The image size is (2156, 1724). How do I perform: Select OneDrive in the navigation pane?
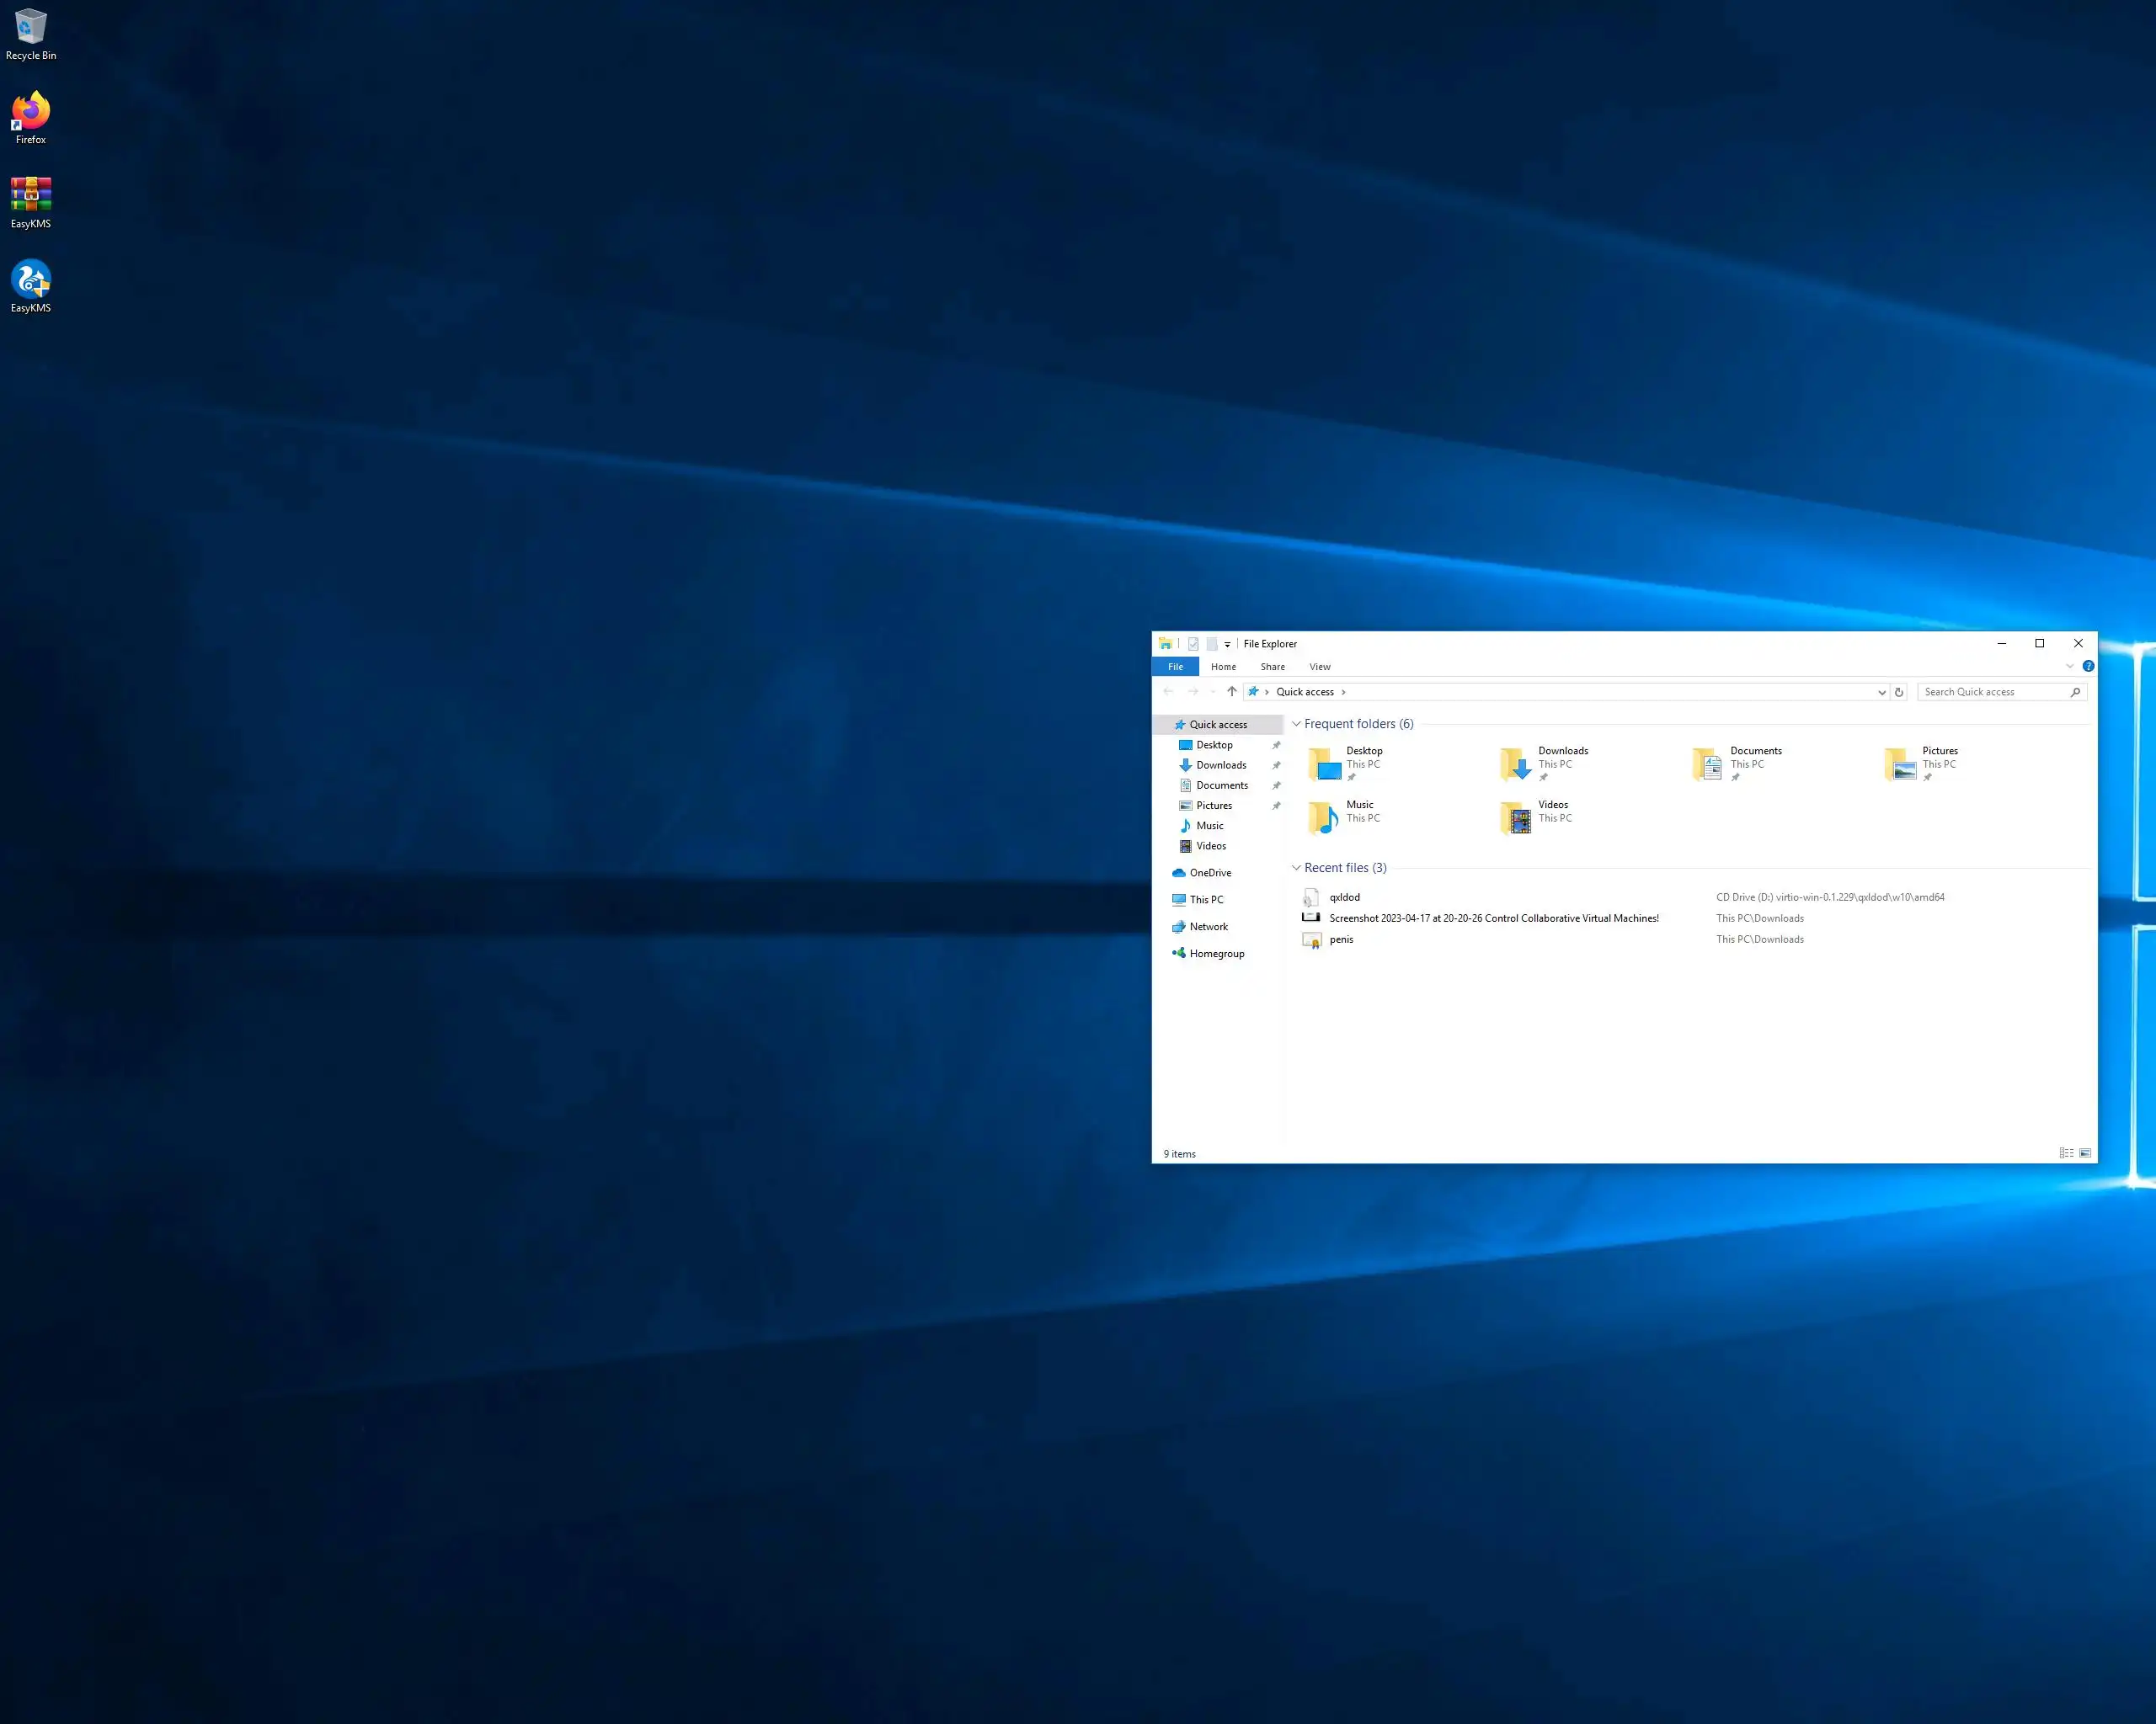click(x=1209, y=872)
